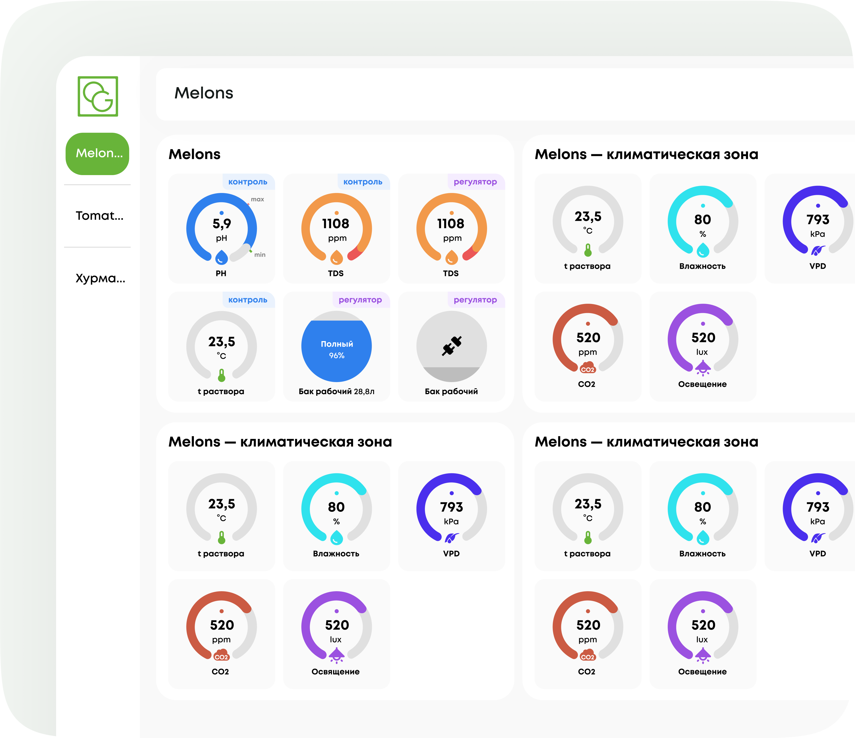Click the регулятор tag on Бак рабочий 28,8л card

tap(360, 300)
